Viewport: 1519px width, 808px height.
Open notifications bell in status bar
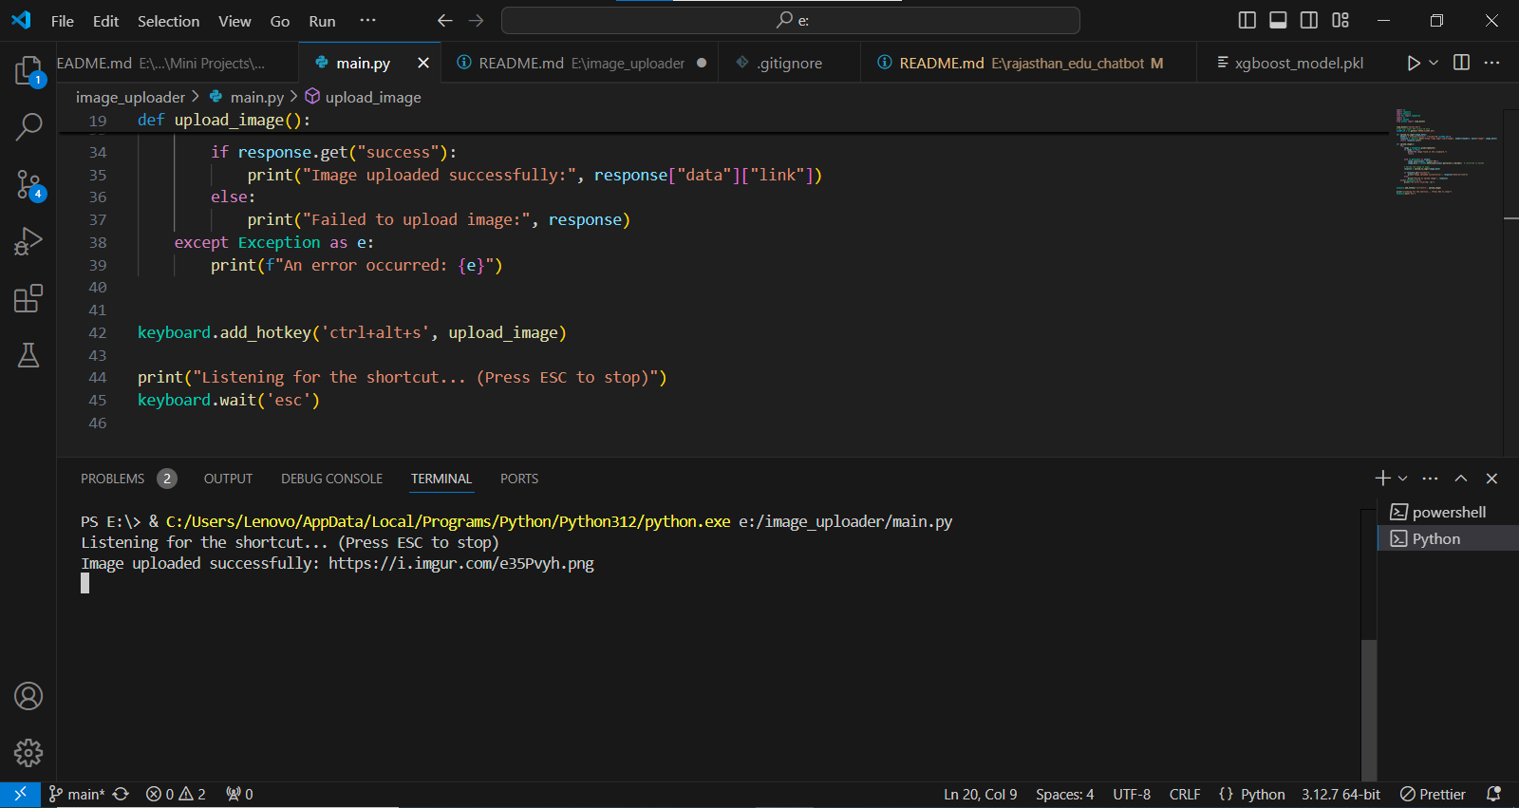pyautogui.click(x=1493, y=794)
